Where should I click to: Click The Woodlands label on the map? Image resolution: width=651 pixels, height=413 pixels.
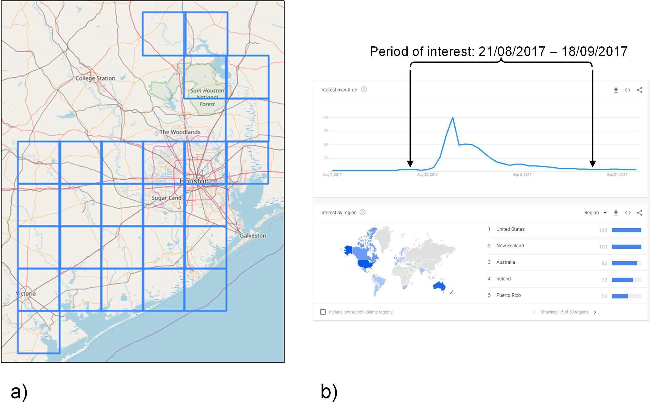(180, 132)
